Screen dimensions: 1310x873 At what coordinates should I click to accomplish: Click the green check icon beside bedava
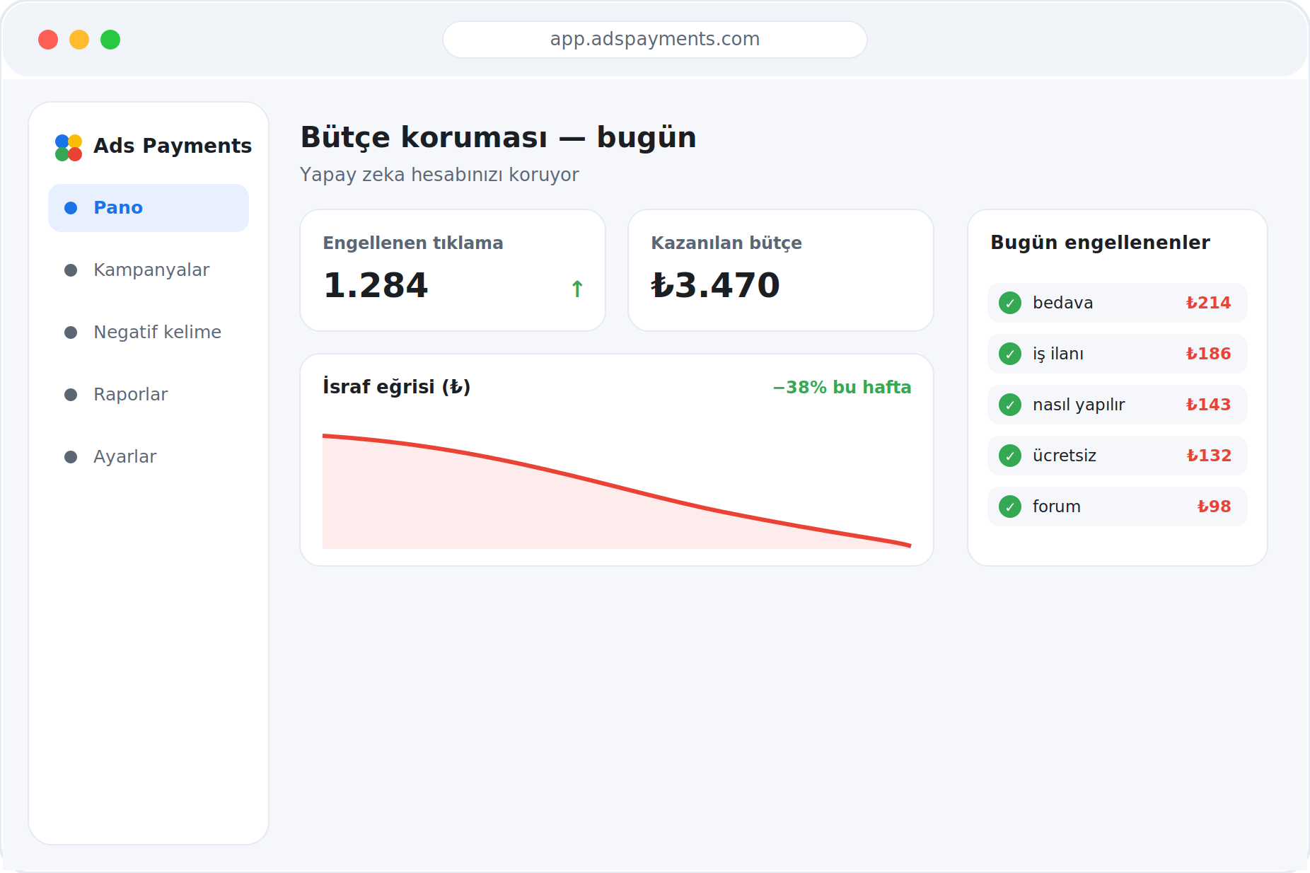click(1010, 303)
